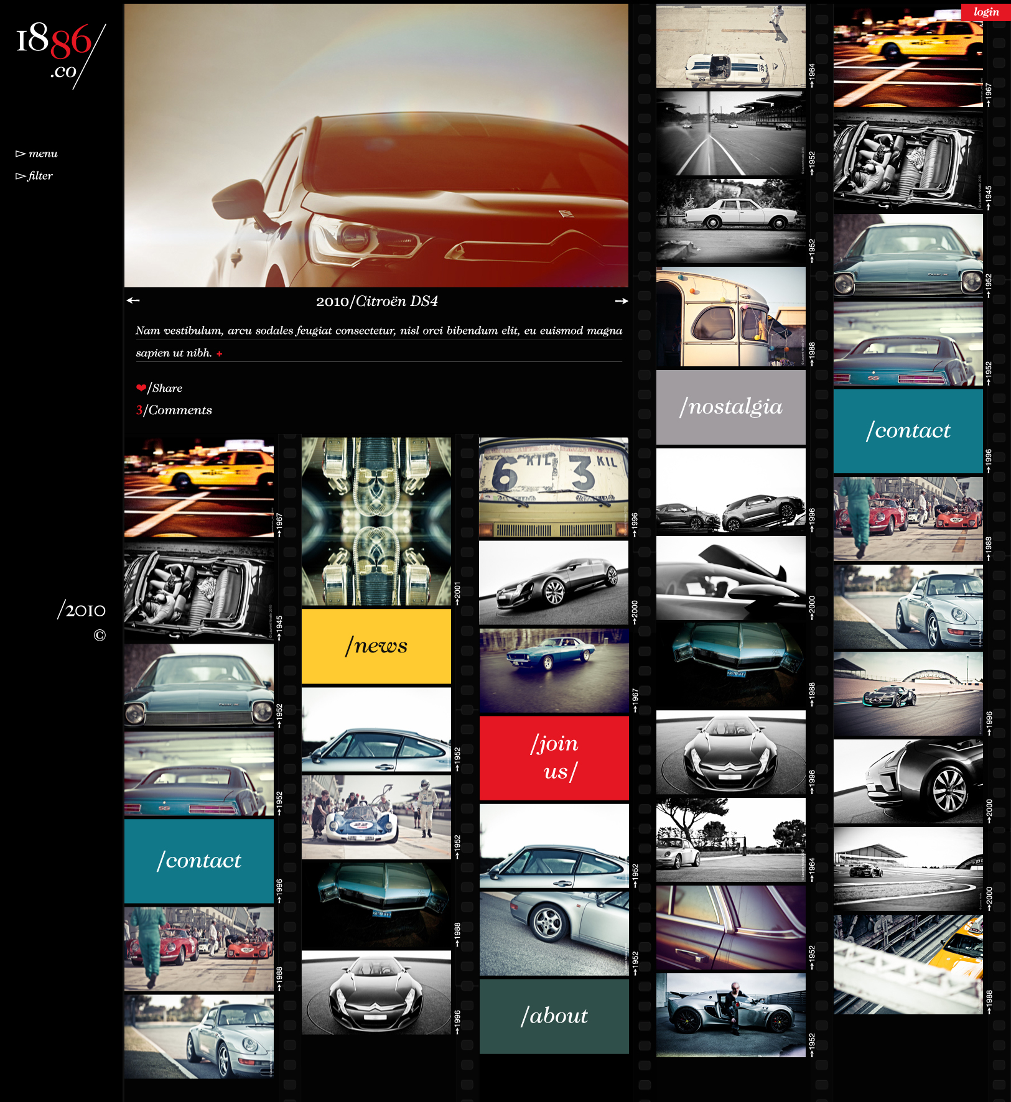Click the teal contact tile at right

click(908, 430)
